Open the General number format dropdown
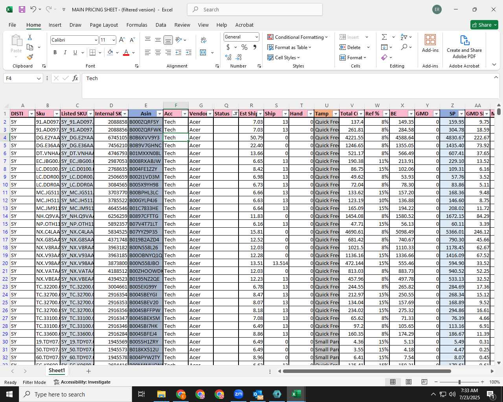503x402 pixels. 257,37
